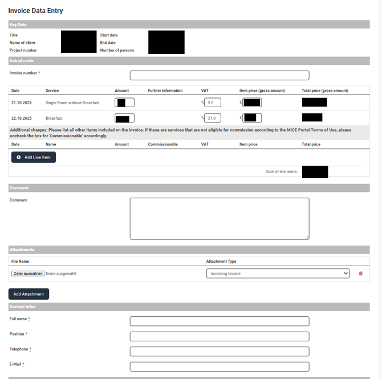Focus the Full name input field
This screenshot has height=379, width=382.
(x=219, y=321)
